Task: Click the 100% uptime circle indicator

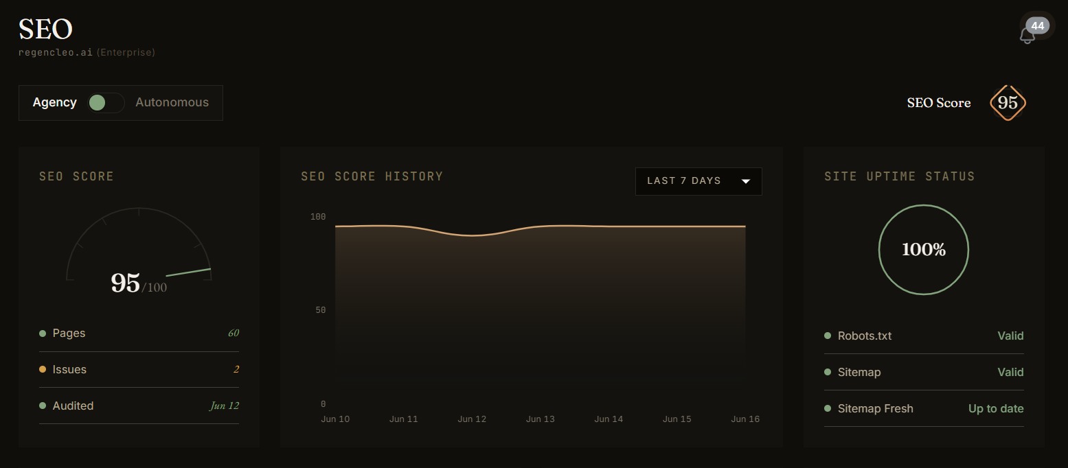Action: coord(924,250)
